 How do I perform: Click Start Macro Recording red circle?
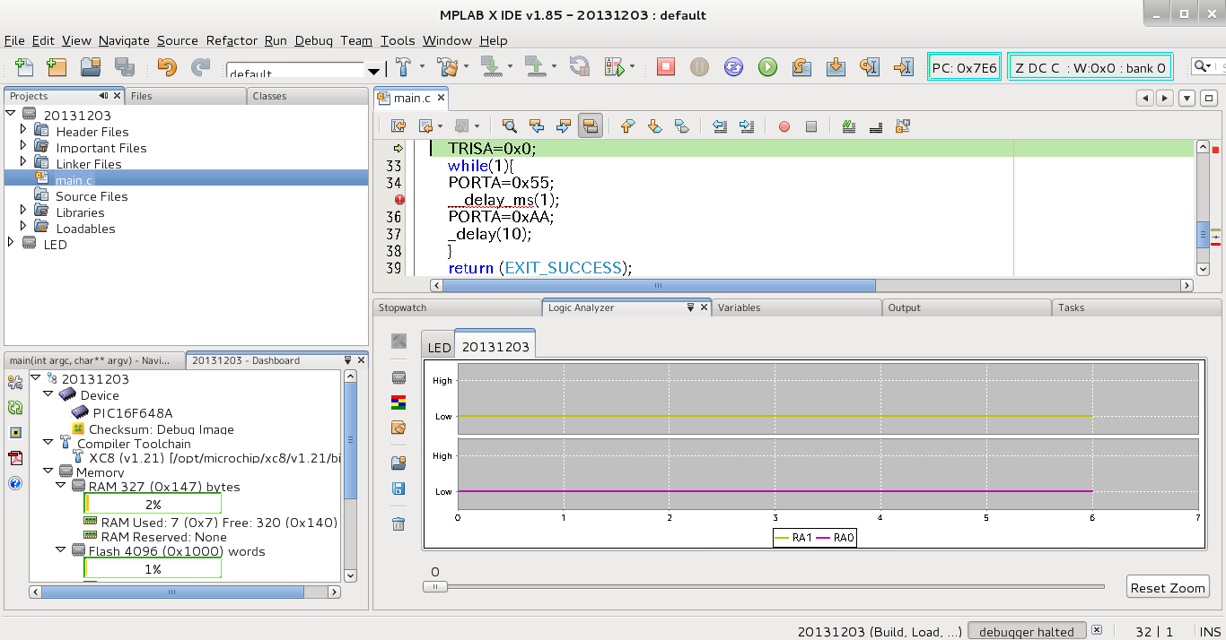[784, 127]
